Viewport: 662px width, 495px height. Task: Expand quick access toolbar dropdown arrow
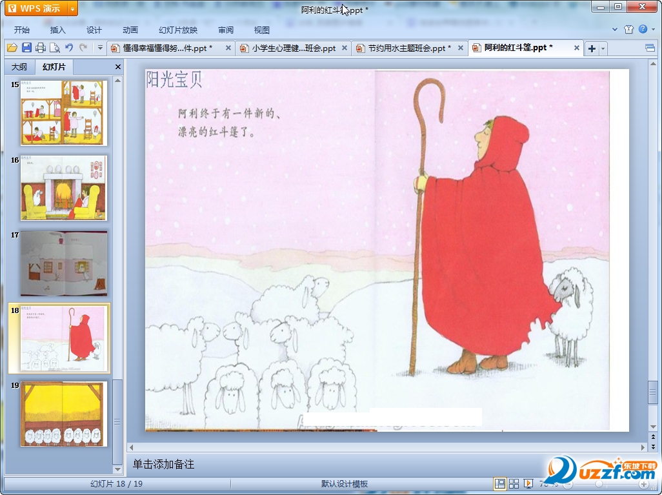[100, 48]
